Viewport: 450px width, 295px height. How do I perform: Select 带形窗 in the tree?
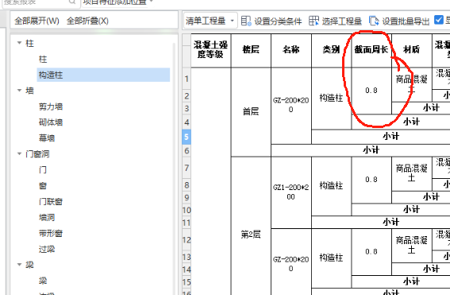click(51, 233)
